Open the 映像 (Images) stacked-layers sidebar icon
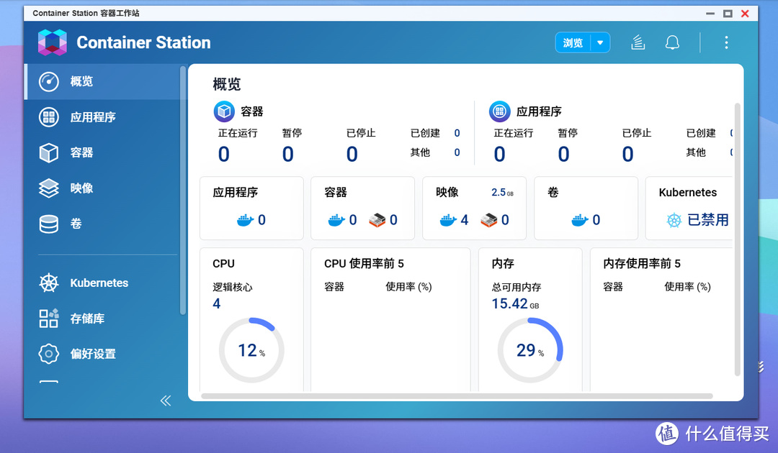Image resolution: width=778 pixels, height=453 pixels. click(48, 188)
